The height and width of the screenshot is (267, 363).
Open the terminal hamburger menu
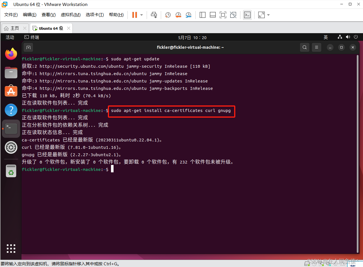point(317,47)
